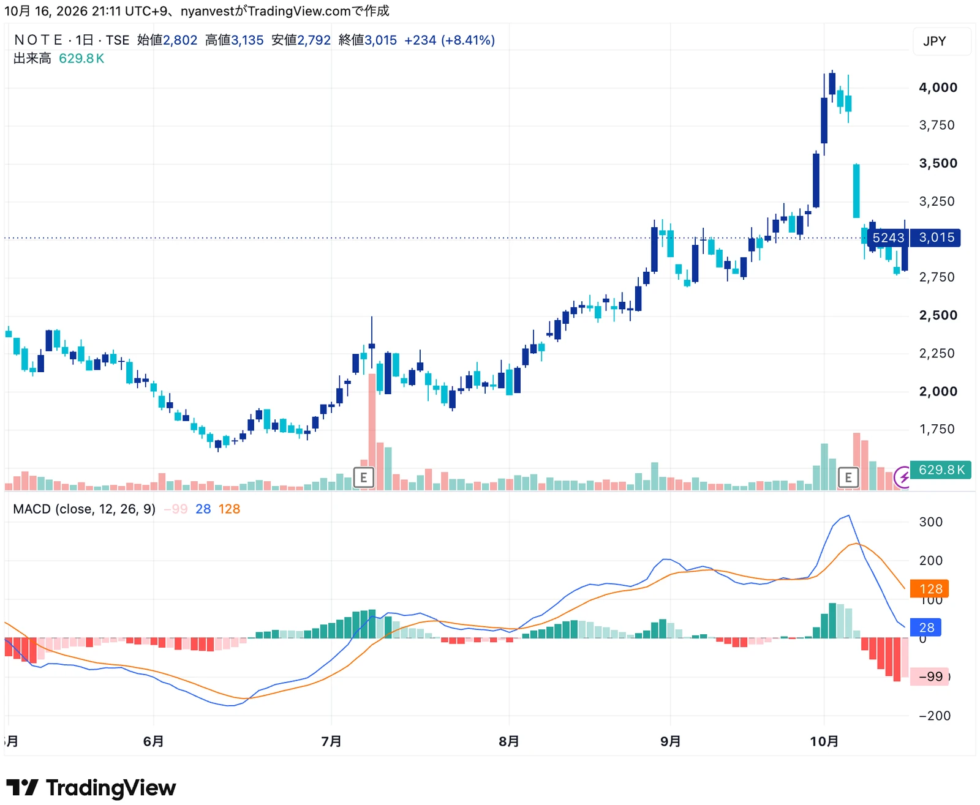Click the 始値2,802 open value
Viewport: 980px width, 805px height.
point(167,40)
